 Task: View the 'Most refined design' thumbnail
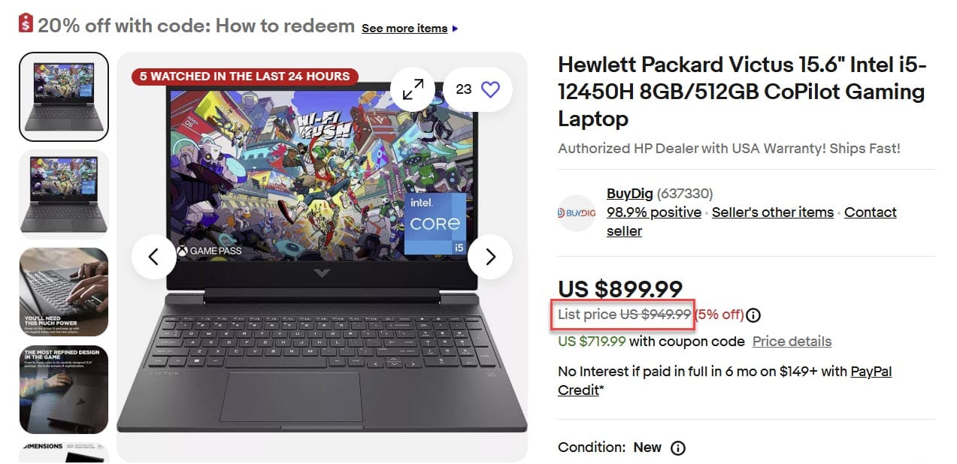pos(64,389)
